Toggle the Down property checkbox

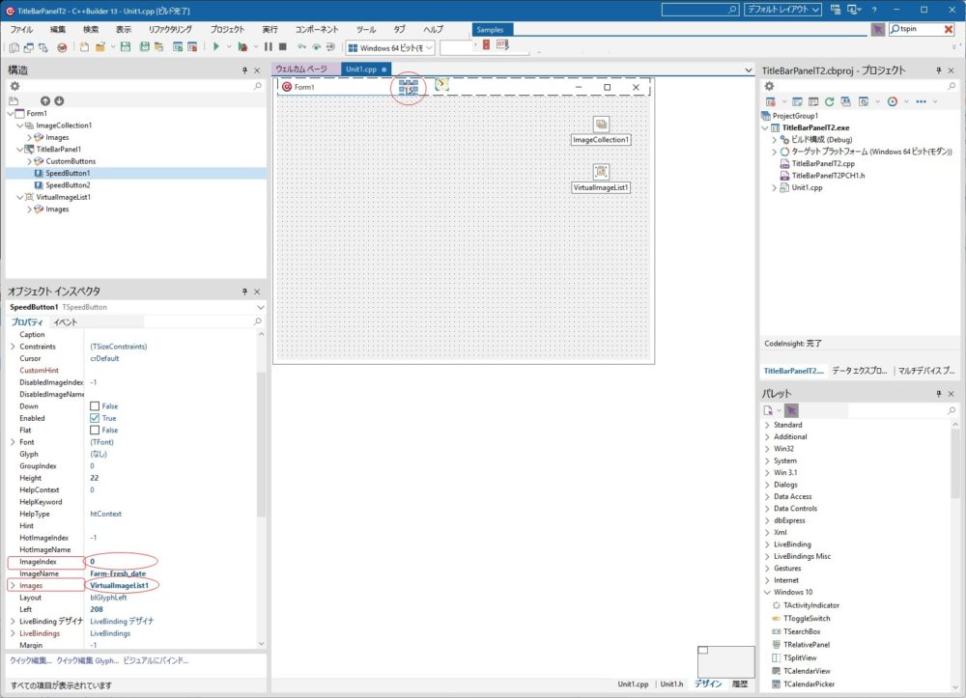(x=95, y=406)
